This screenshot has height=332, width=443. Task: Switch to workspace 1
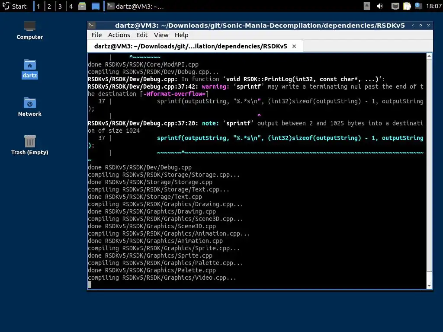[x=39, y=6]
